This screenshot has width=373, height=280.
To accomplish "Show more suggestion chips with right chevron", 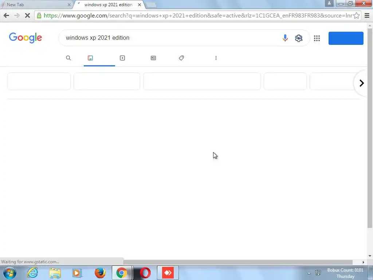I will (x=362, y=83).
